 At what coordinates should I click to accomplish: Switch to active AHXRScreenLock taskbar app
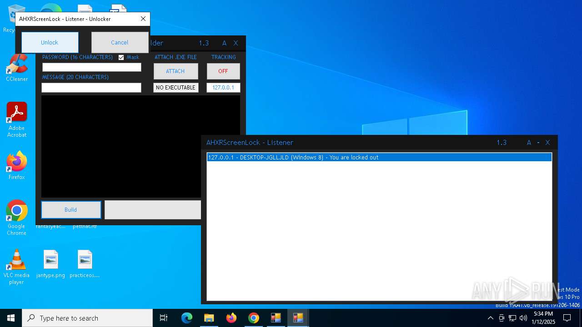[298, 318]
